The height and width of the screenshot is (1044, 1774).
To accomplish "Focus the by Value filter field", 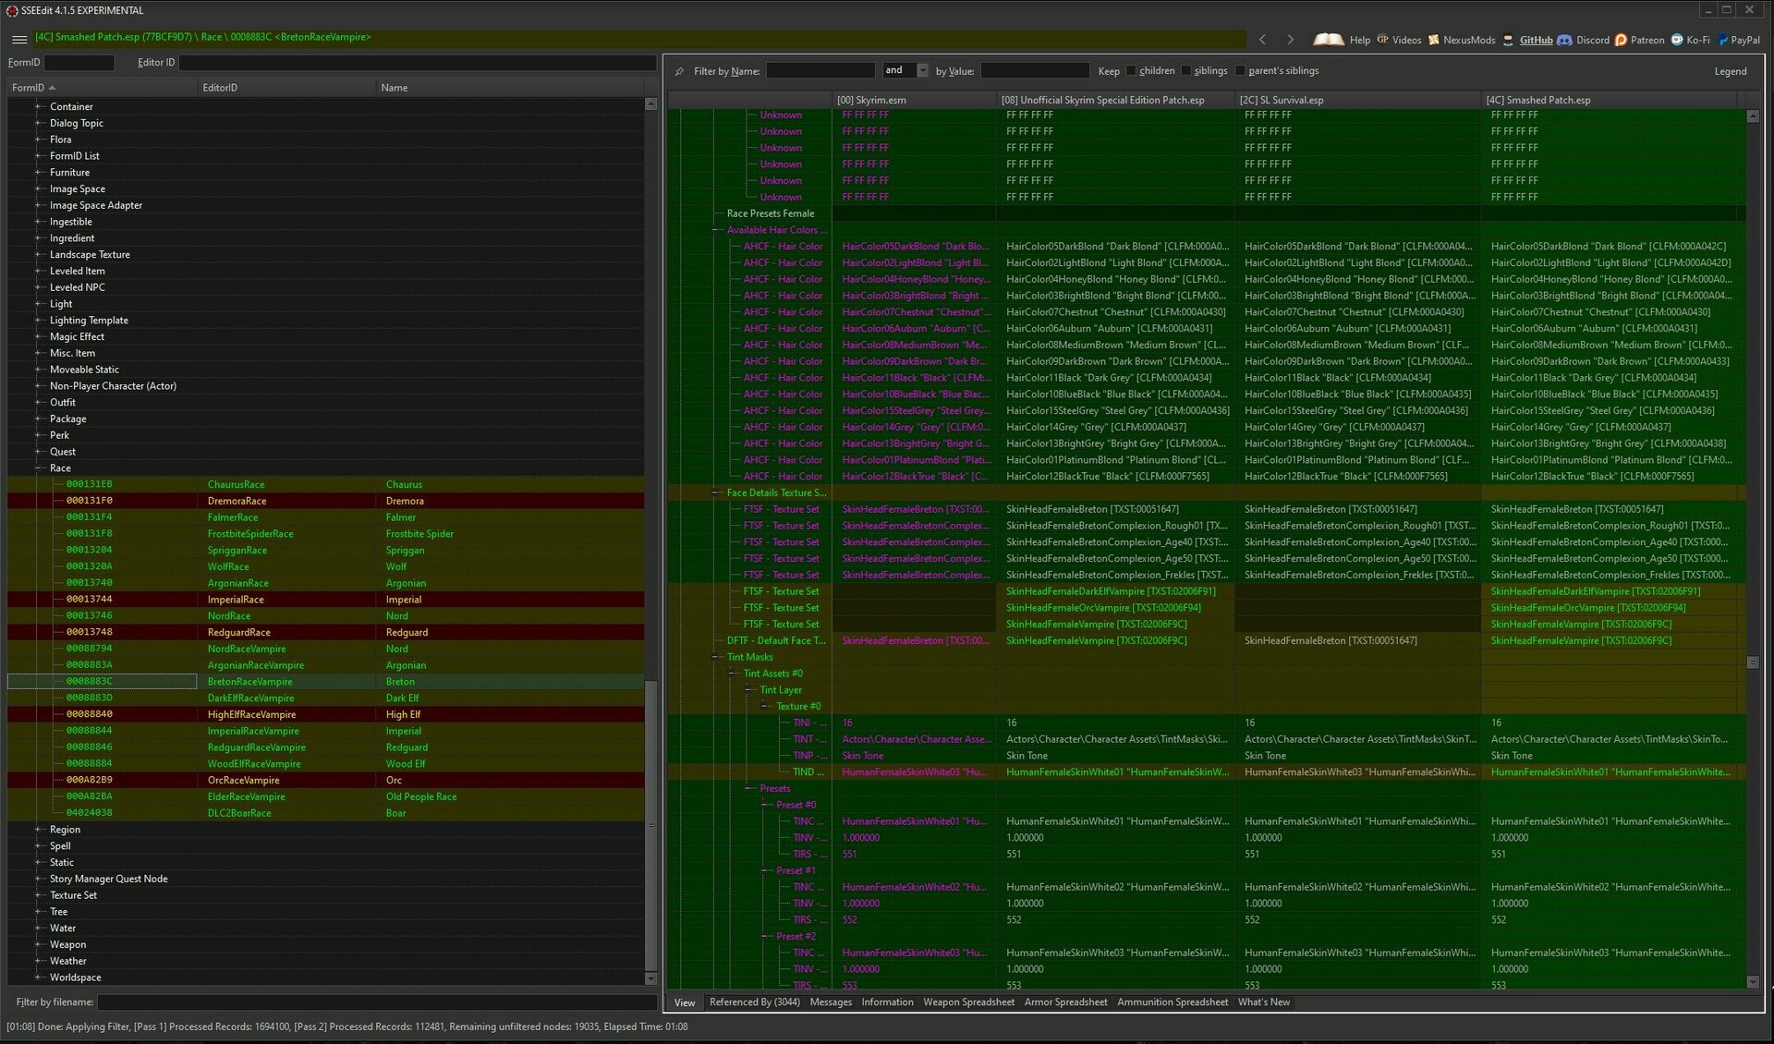I will click(x=1035, y=71).
